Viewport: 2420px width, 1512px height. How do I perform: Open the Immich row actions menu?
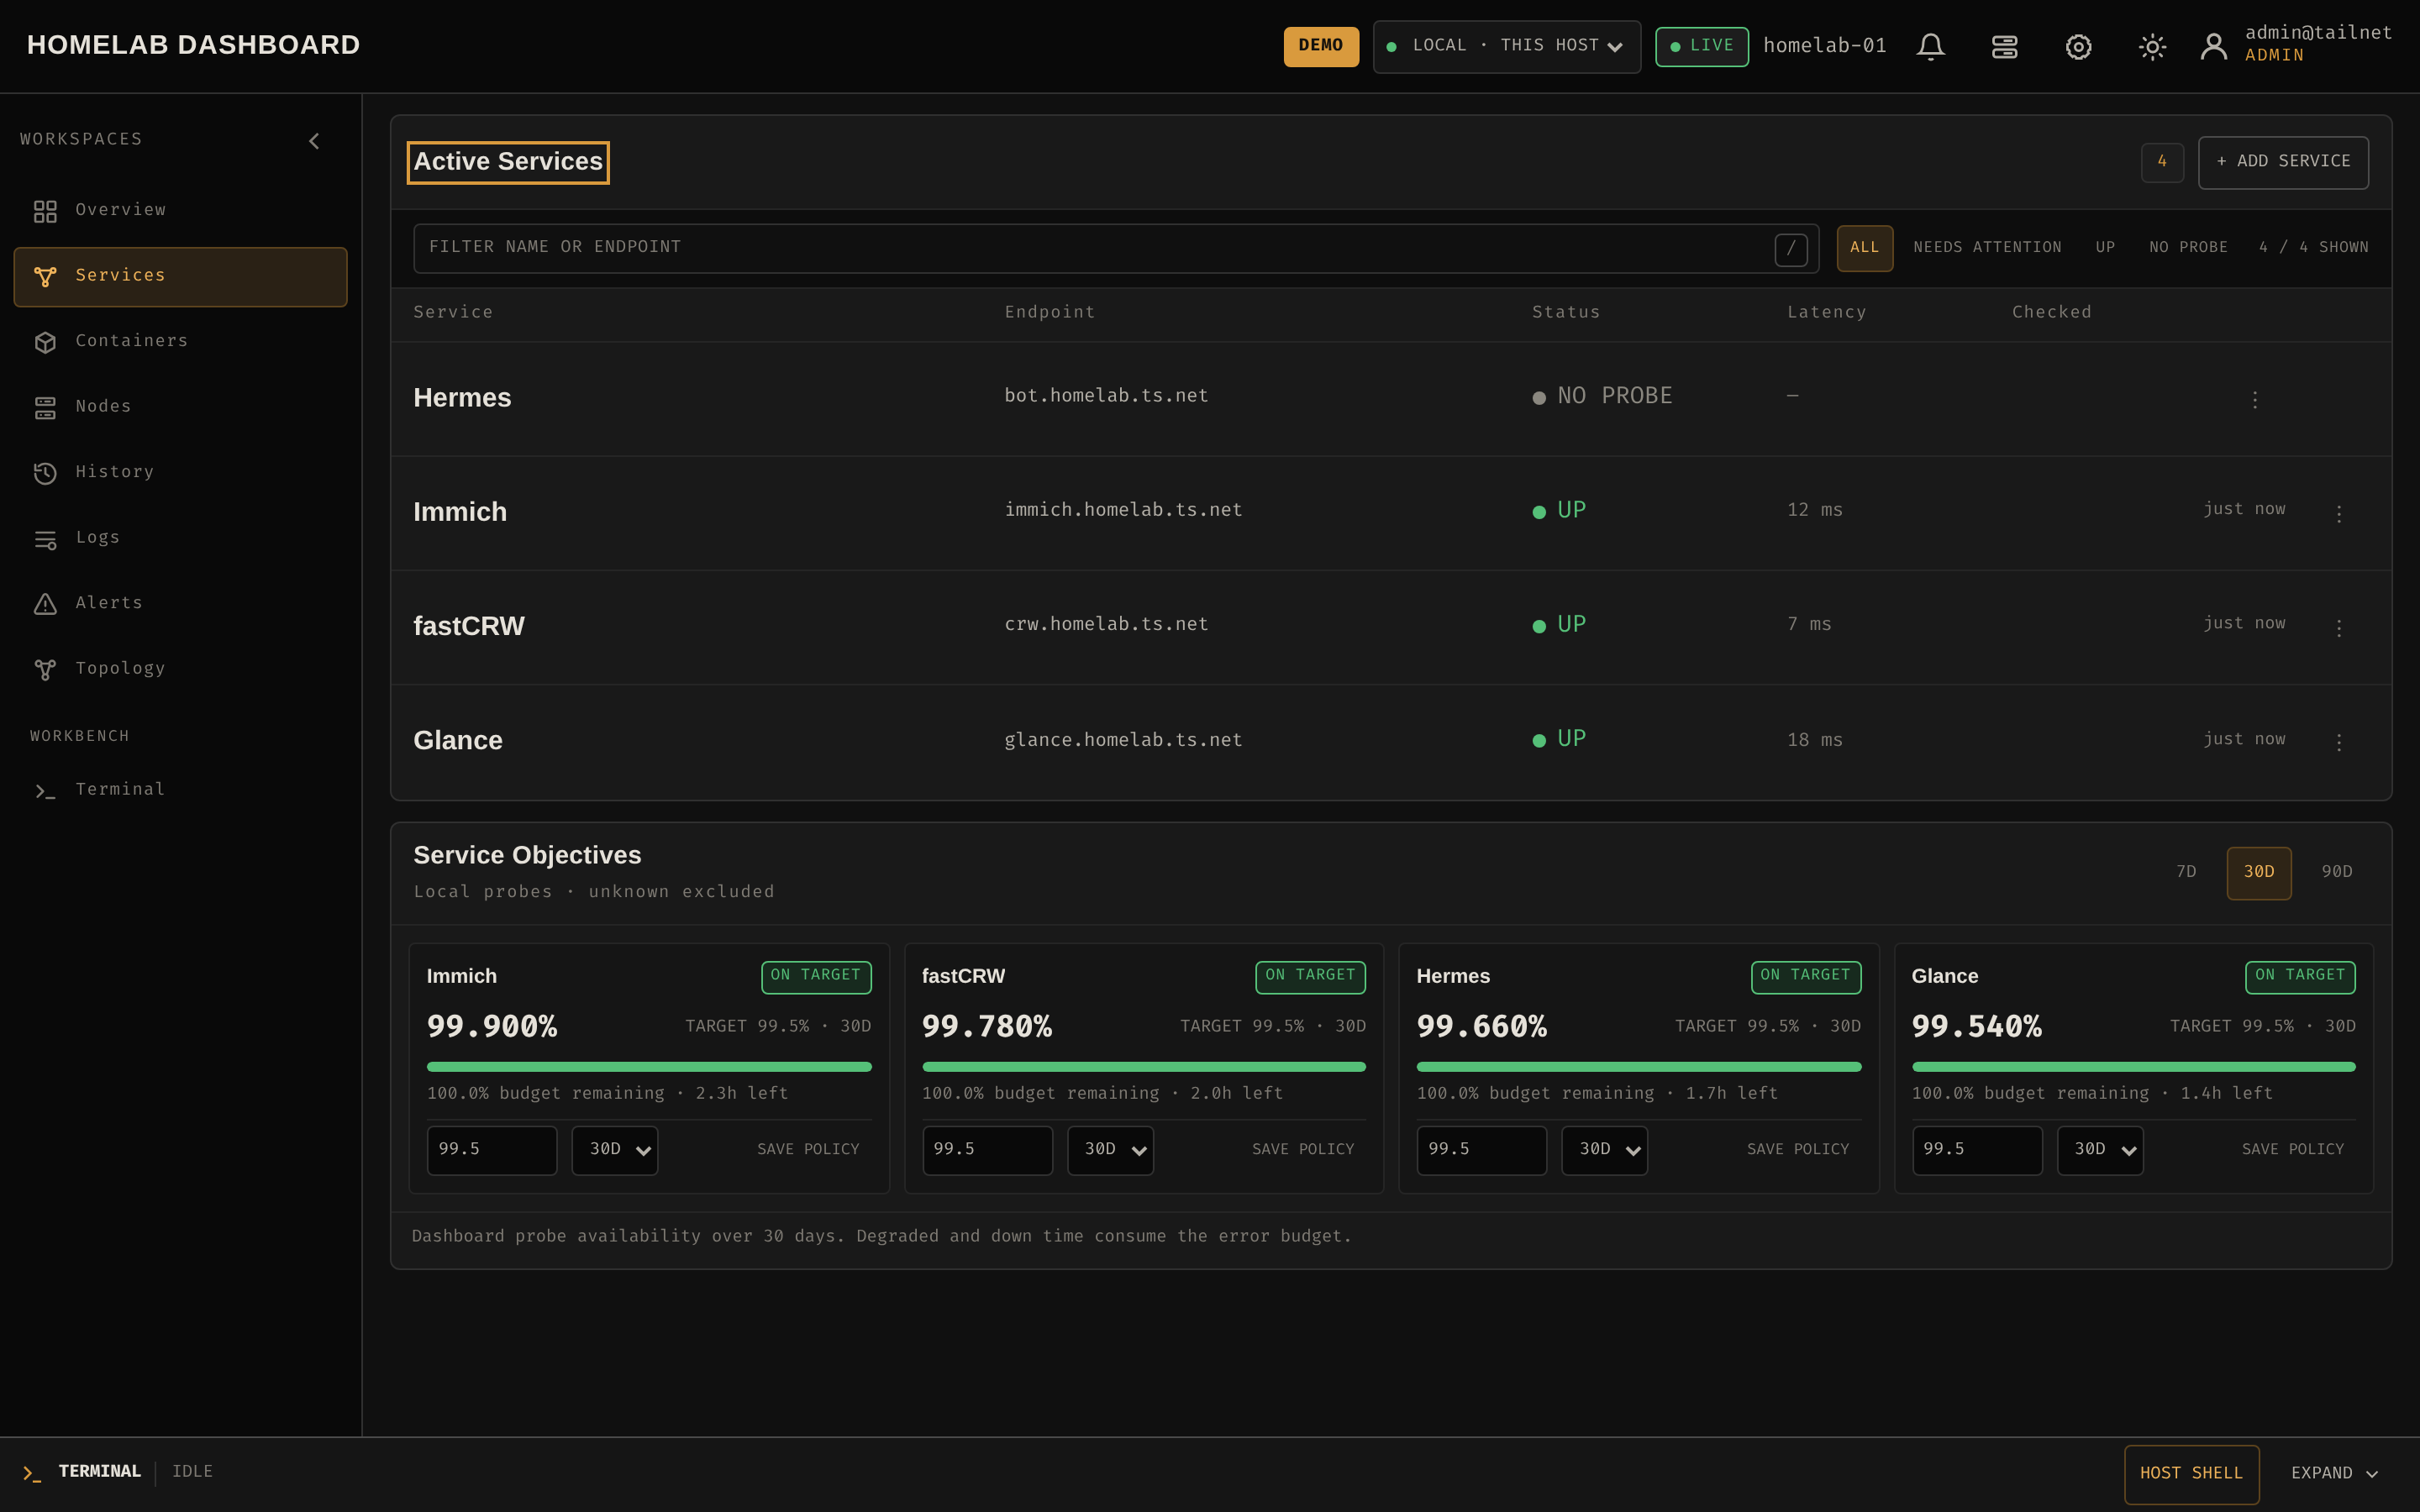tap(2339, 514)
